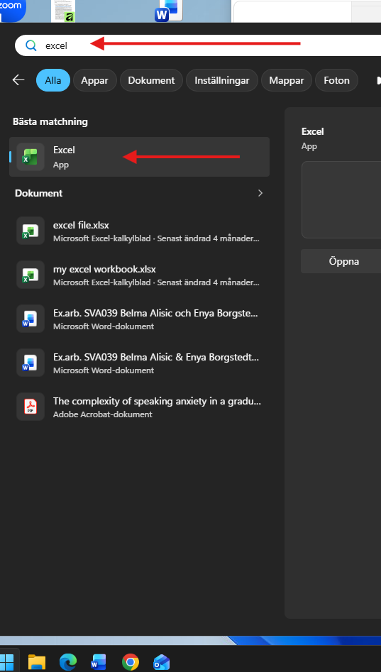Open the excel file.xlsx icon
The width and height of the screenshot is (381, 672).
(x=31, y=231)
